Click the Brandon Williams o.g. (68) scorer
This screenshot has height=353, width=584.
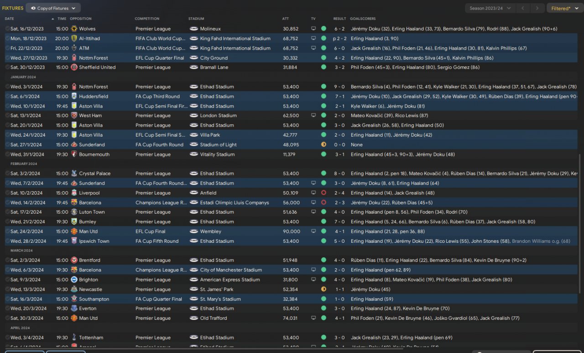pyautogui.click(x=541, y=241)
